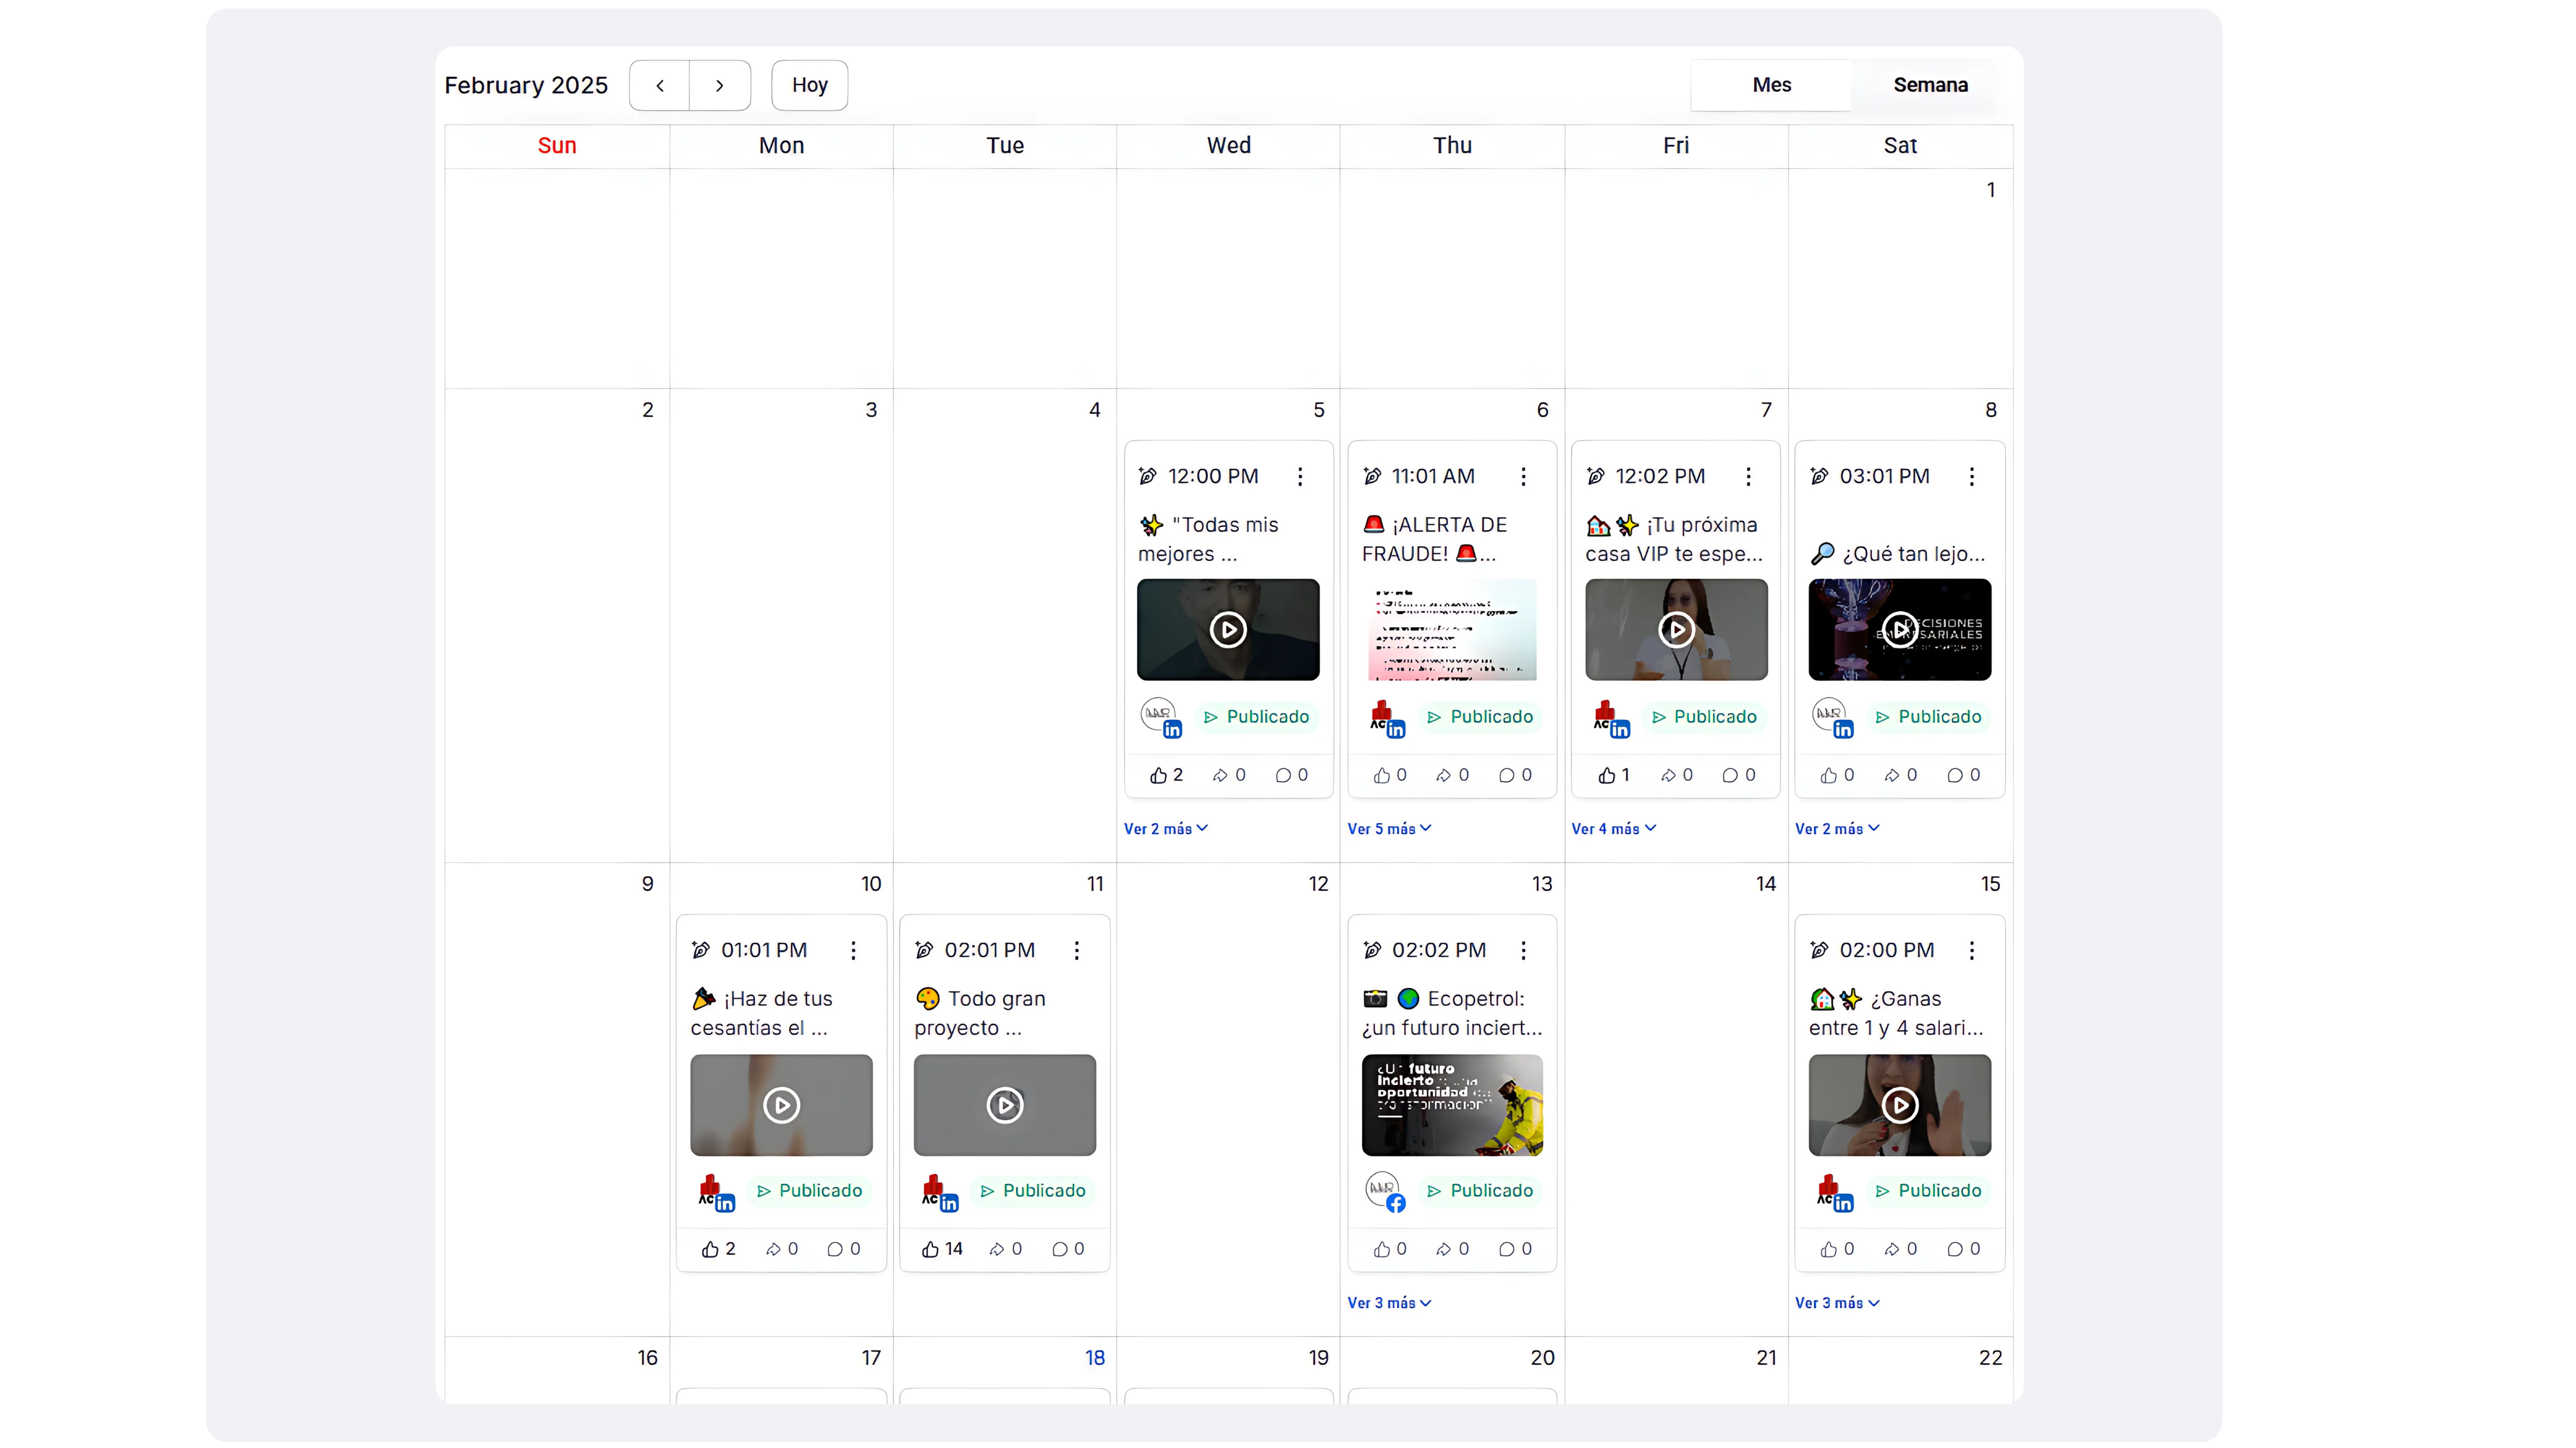
Task: Click share icon on 01:01 PM post
Action: pyautogui.click(x=773, y=1249)
